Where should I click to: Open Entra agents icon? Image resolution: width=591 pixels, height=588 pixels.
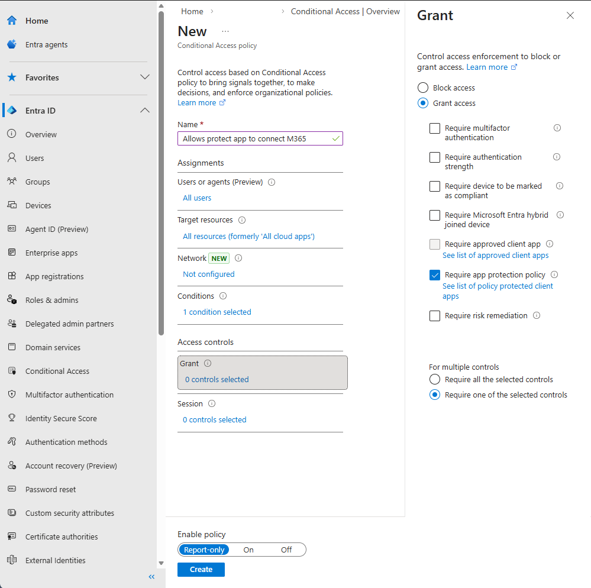point(12,44)
